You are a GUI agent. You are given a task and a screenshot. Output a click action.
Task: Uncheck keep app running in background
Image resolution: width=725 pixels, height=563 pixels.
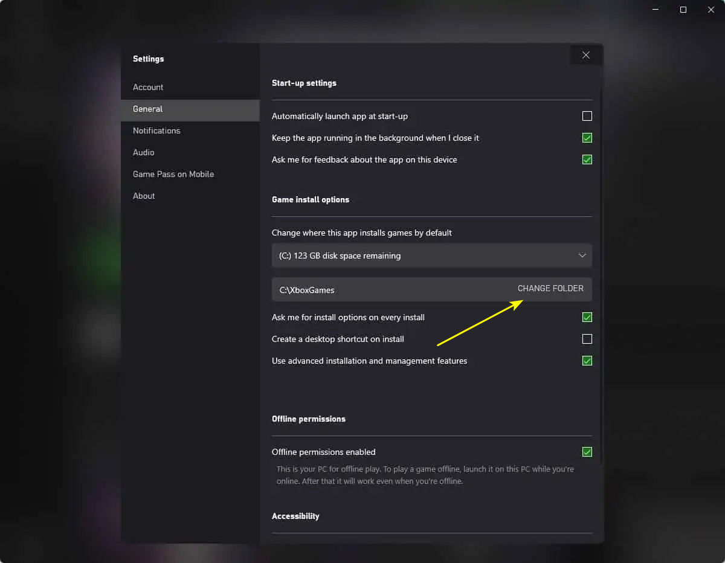coord(587,138)
